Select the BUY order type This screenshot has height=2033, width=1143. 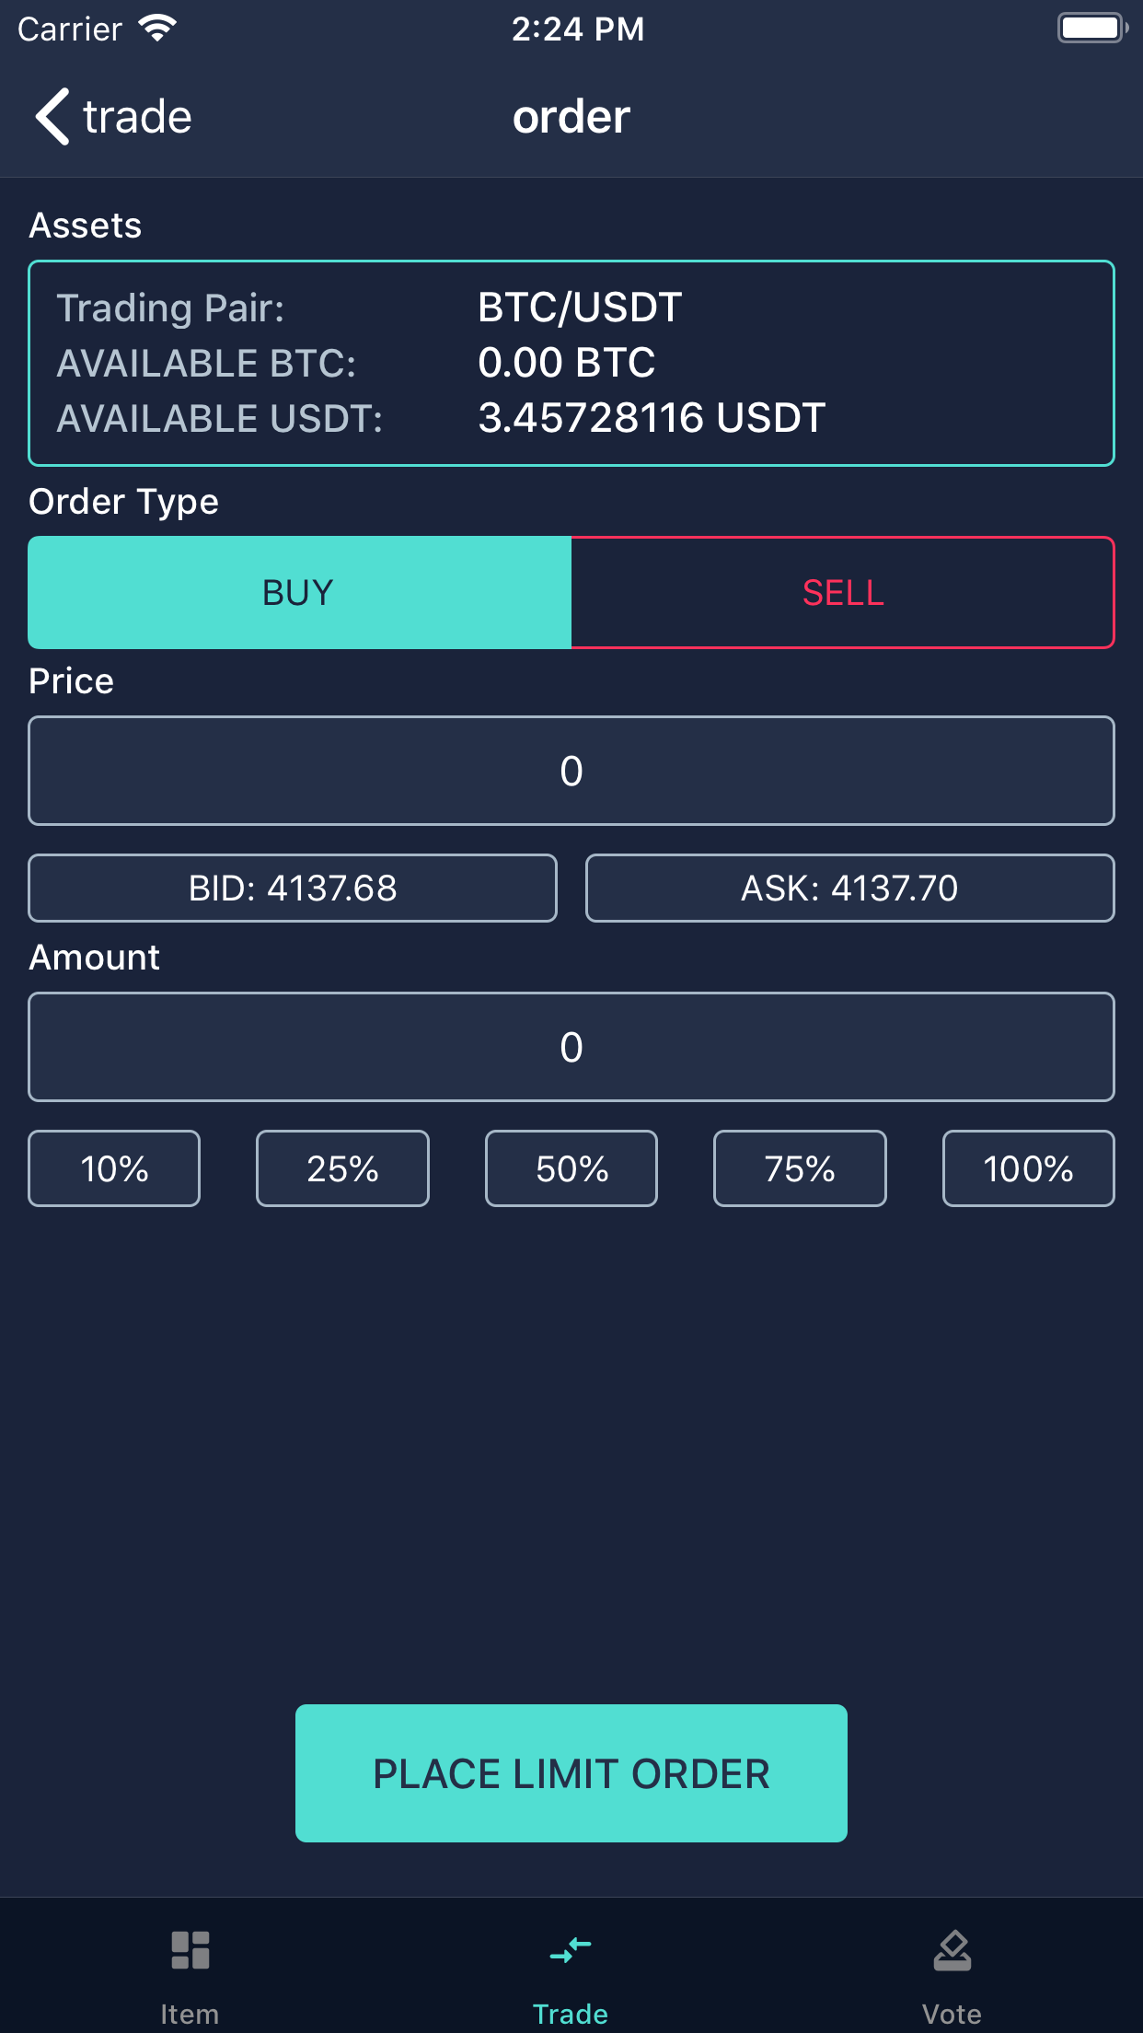click(x=299, y=593)
